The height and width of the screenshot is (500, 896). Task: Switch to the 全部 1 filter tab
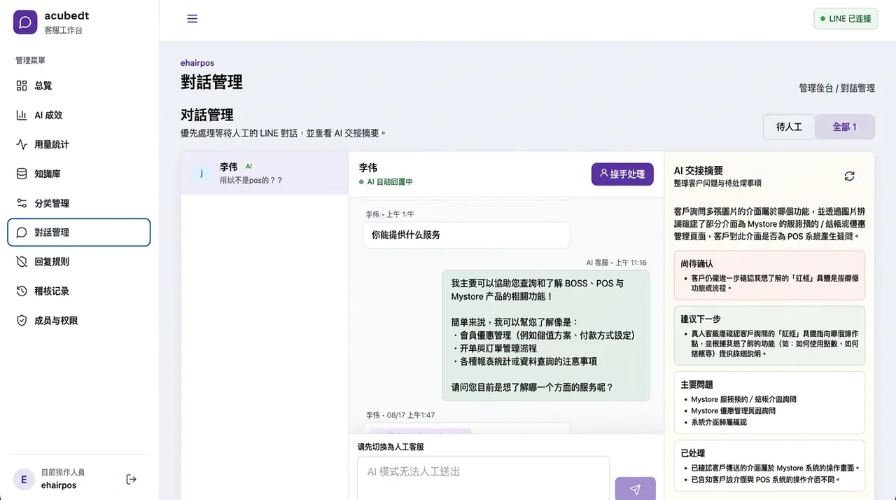[x=845, y=127]
